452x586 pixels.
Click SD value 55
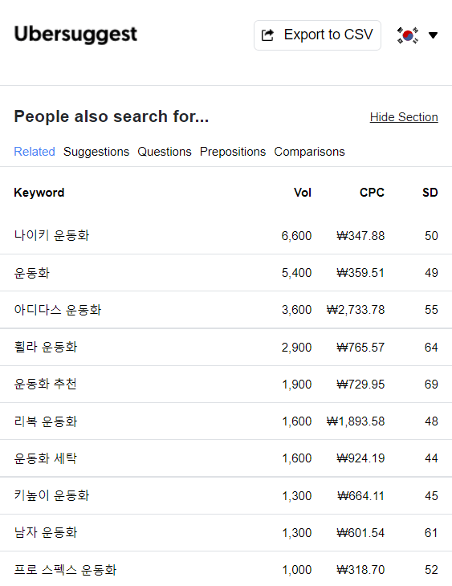[x=431, y=310]
